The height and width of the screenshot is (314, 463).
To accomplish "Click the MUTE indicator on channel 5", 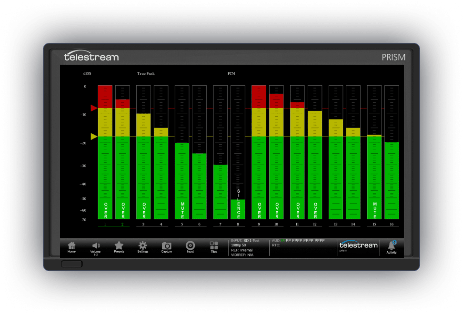I will (182, 210).
